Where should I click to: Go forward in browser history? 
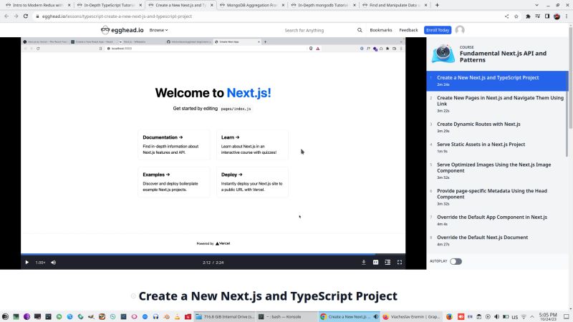16,16
